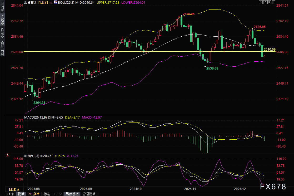
Task: Expand the 日线 period selector arrow
Action: tap(18, 189)
